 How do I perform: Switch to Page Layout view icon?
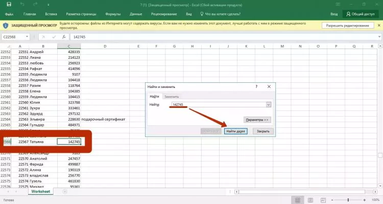[310, 200]
